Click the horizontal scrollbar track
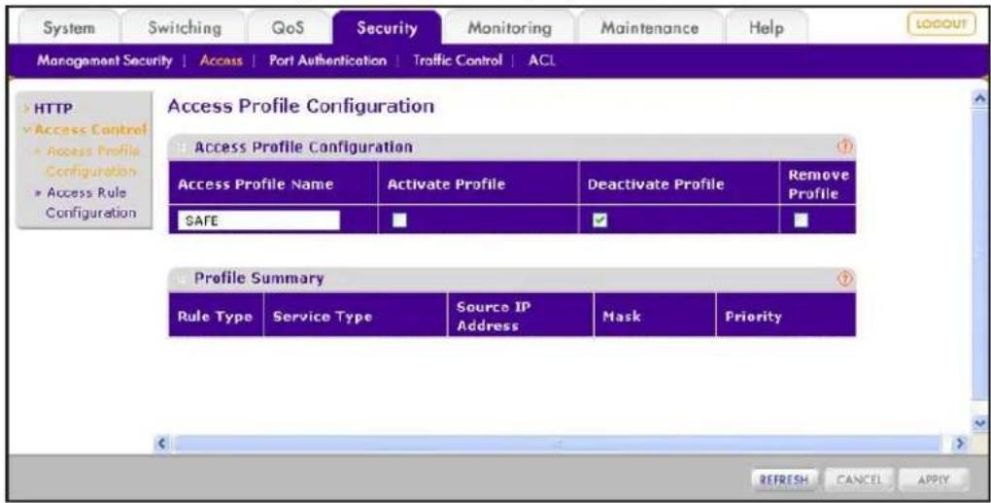This screenshot has height=503, width=991. pos(556,444)
